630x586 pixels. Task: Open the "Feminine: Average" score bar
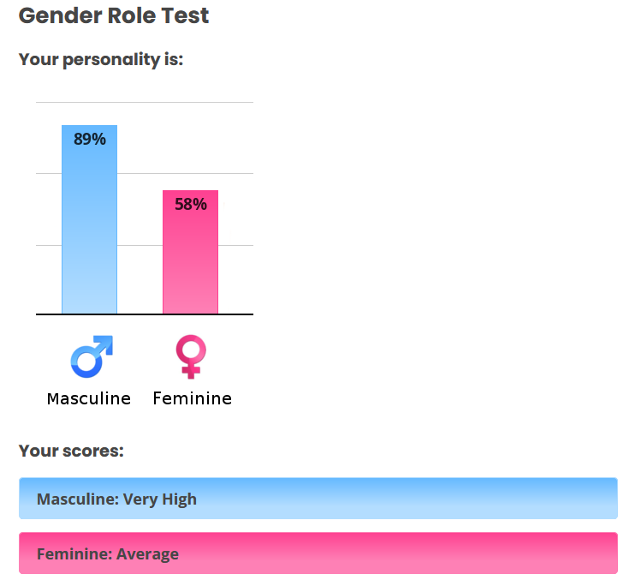click(318, 553)
